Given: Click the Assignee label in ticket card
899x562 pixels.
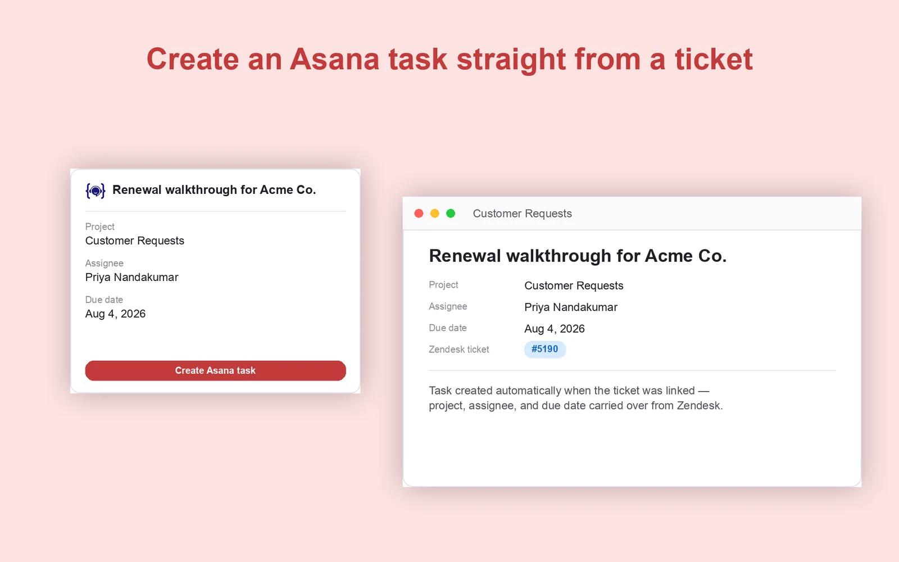Looking at the screenshot, I should 104,263.
